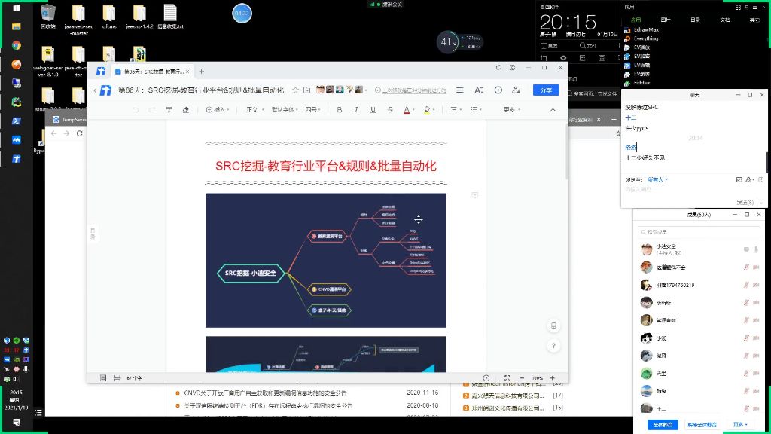Click the undo arrow in toolbar
The width and height of the screenshot is (771, 434).
[136, 110]
